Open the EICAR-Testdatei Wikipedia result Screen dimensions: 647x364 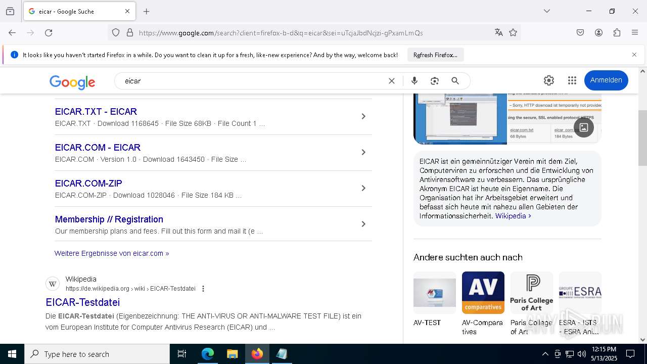(x=83, y=302)
